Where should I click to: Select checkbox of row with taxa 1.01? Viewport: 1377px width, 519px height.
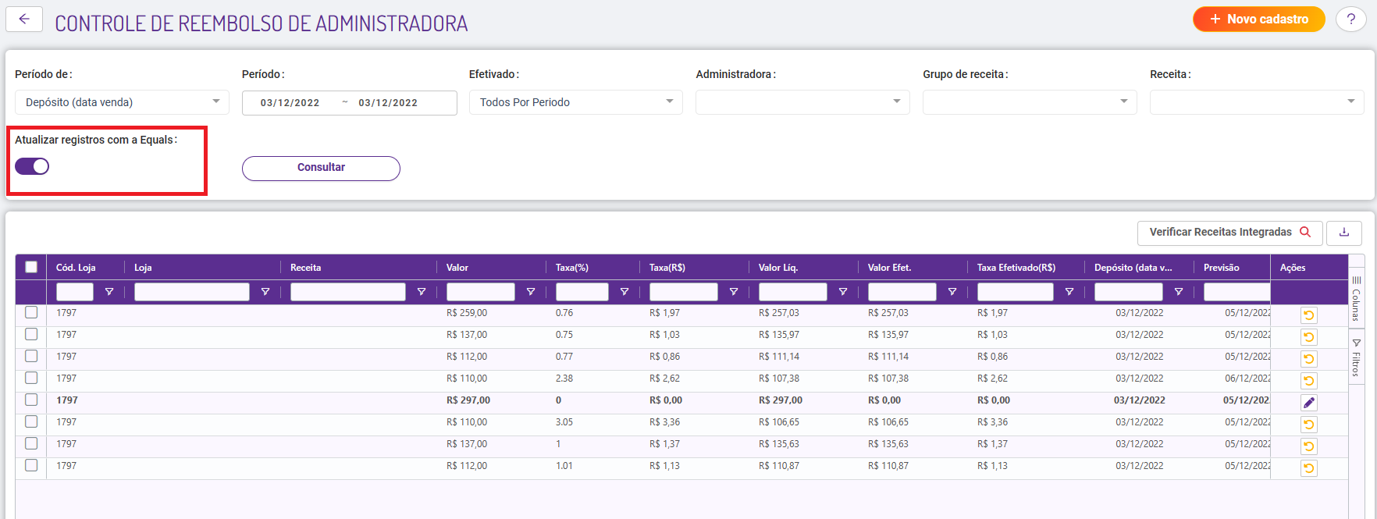click(31, 465)
